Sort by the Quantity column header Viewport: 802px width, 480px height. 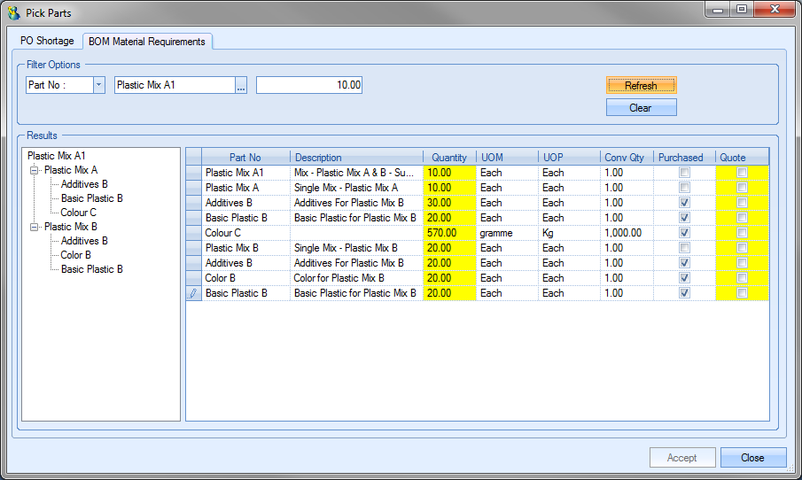(449, 158)
